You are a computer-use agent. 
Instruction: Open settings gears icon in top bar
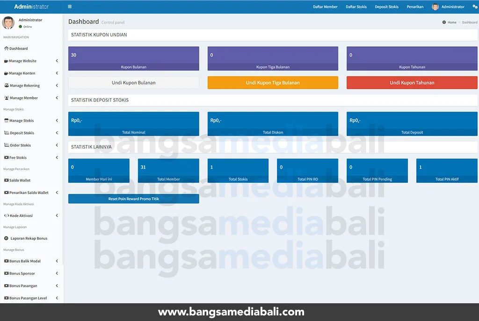click(x=475, y=7)
